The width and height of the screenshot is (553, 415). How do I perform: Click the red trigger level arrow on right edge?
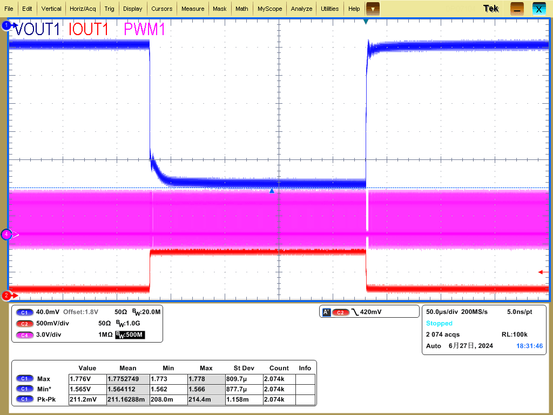tap(541, 272)
